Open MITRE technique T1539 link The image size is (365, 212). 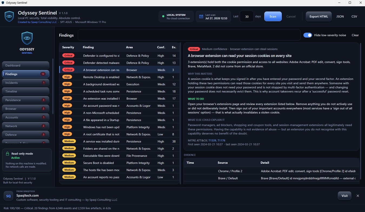pyautogui.click(x=212, y=141)
